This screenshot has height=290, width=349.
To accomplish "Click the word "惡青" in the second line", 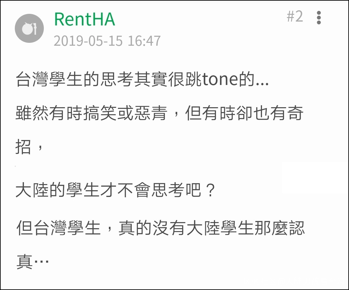I will (150, 114).
